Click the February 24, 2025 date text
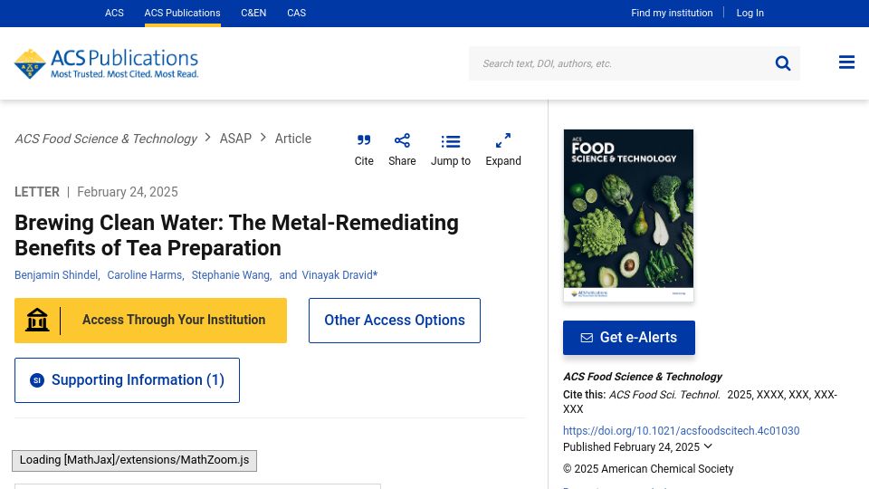The height and width of the screenshot is (489, 869). click(128, 192)
